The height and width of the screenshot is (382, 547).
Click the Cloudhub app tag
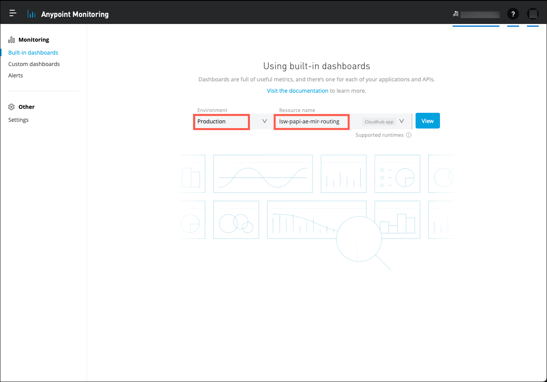379,122
